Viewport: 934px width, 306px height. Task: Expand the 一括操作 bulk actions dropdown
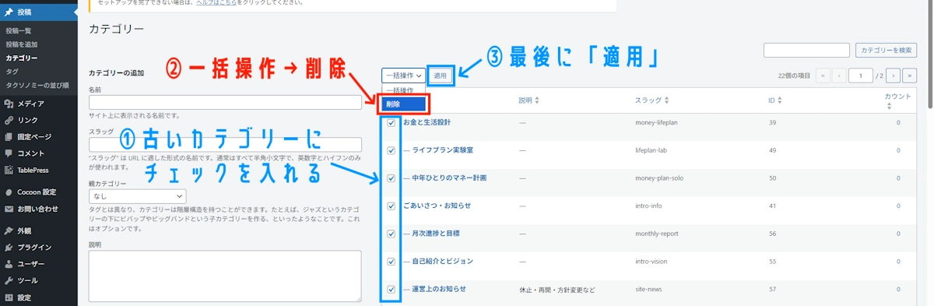[x=403, y=76]
